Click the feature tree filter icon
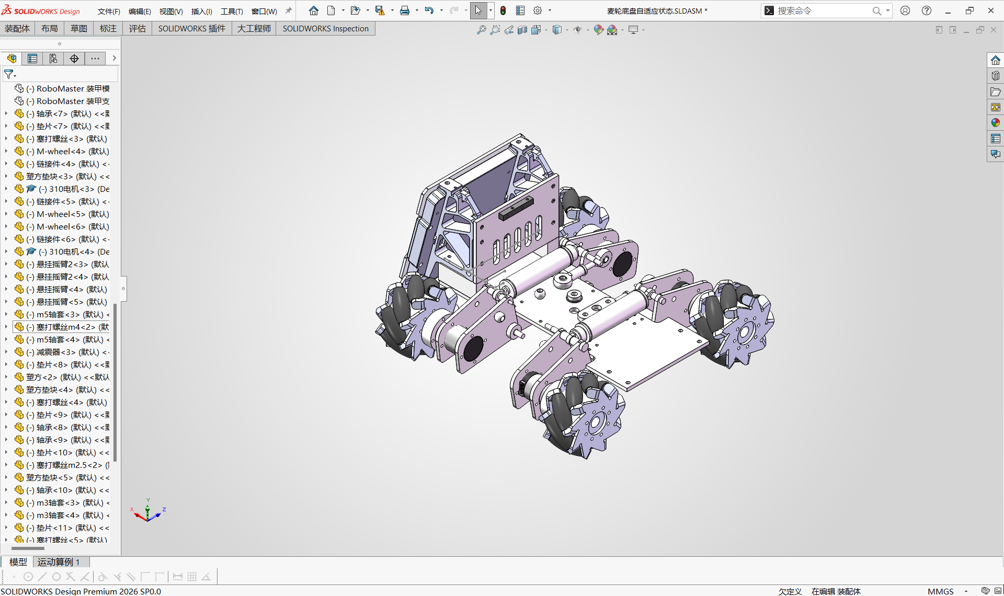 click(9, 74)
